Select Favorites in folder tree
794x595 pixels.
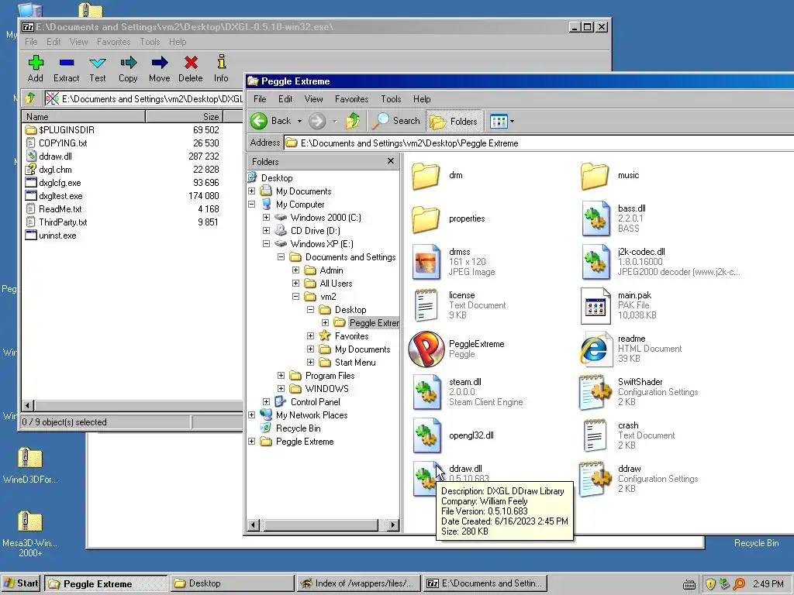351,336
